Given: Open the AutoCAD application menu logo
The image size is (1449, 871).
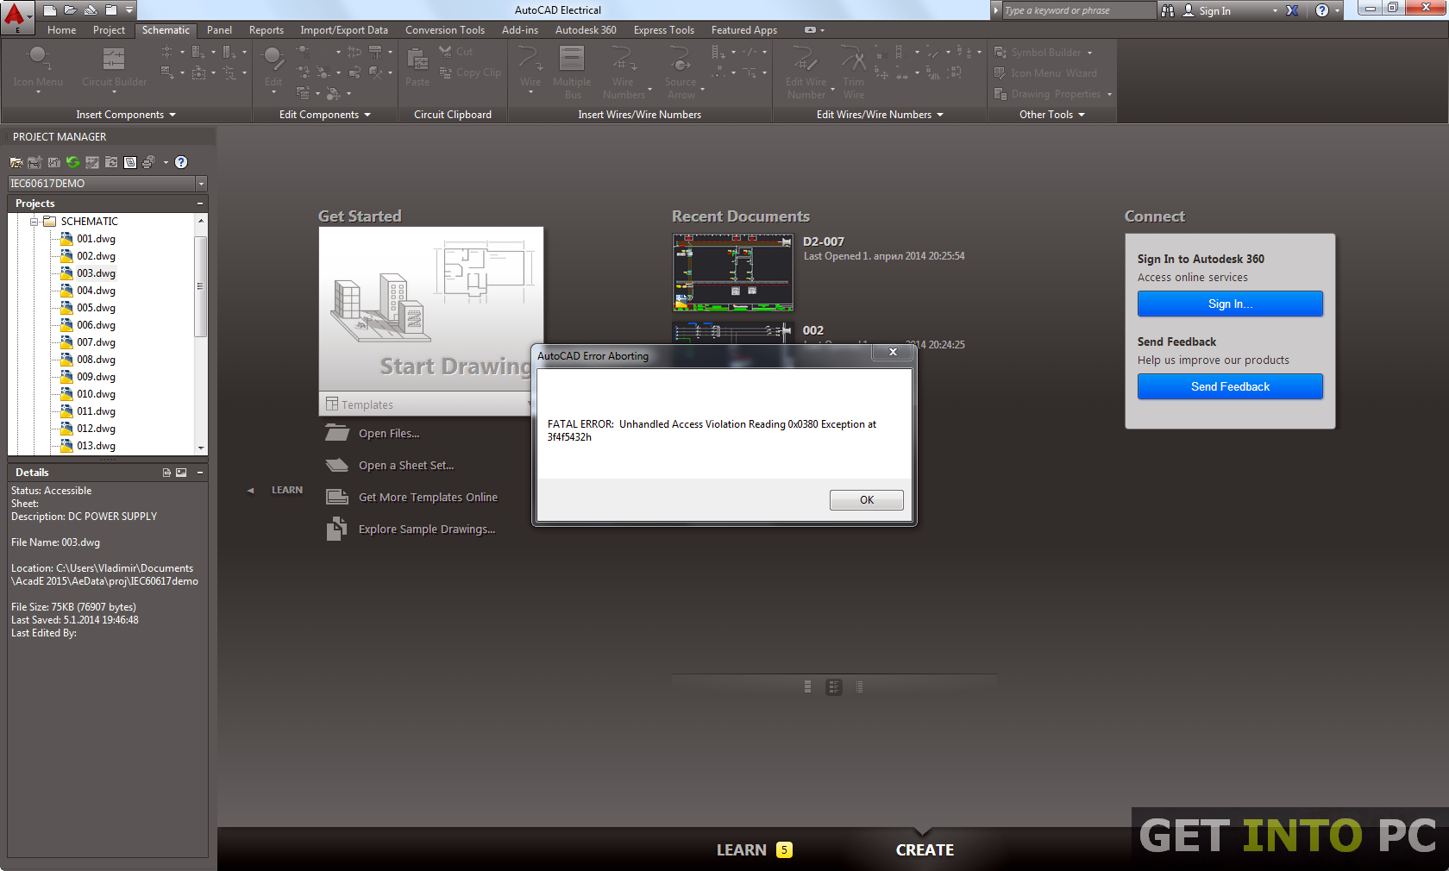Looking at the screenshot, I should click(16, 16).
